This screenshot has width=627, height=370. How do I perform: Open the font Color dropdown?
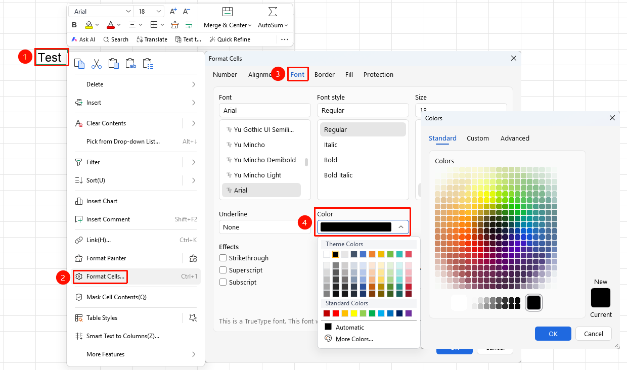[x=363, y=227]
